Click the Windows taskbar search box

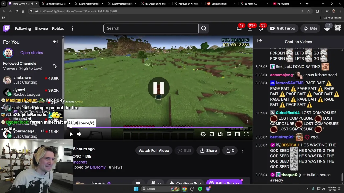pos(160,189)
